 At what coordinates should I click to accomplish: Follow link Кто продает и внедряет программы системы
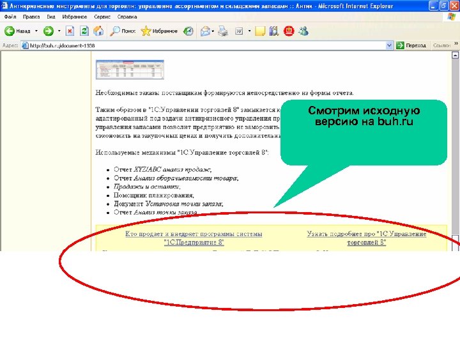point(194,238)
